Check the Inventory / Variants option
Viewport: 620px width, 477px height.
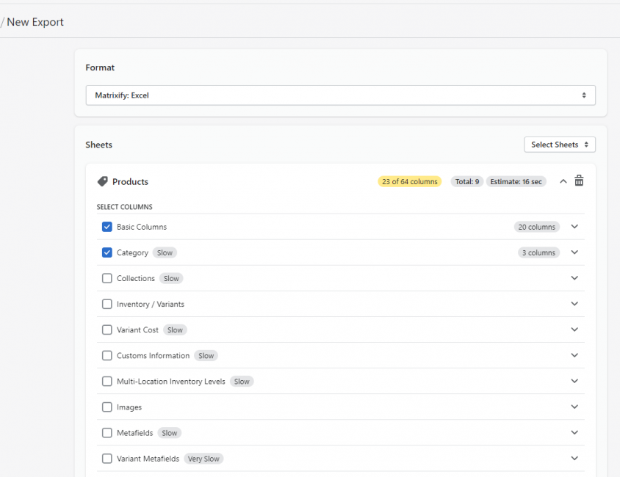(107, 304)
